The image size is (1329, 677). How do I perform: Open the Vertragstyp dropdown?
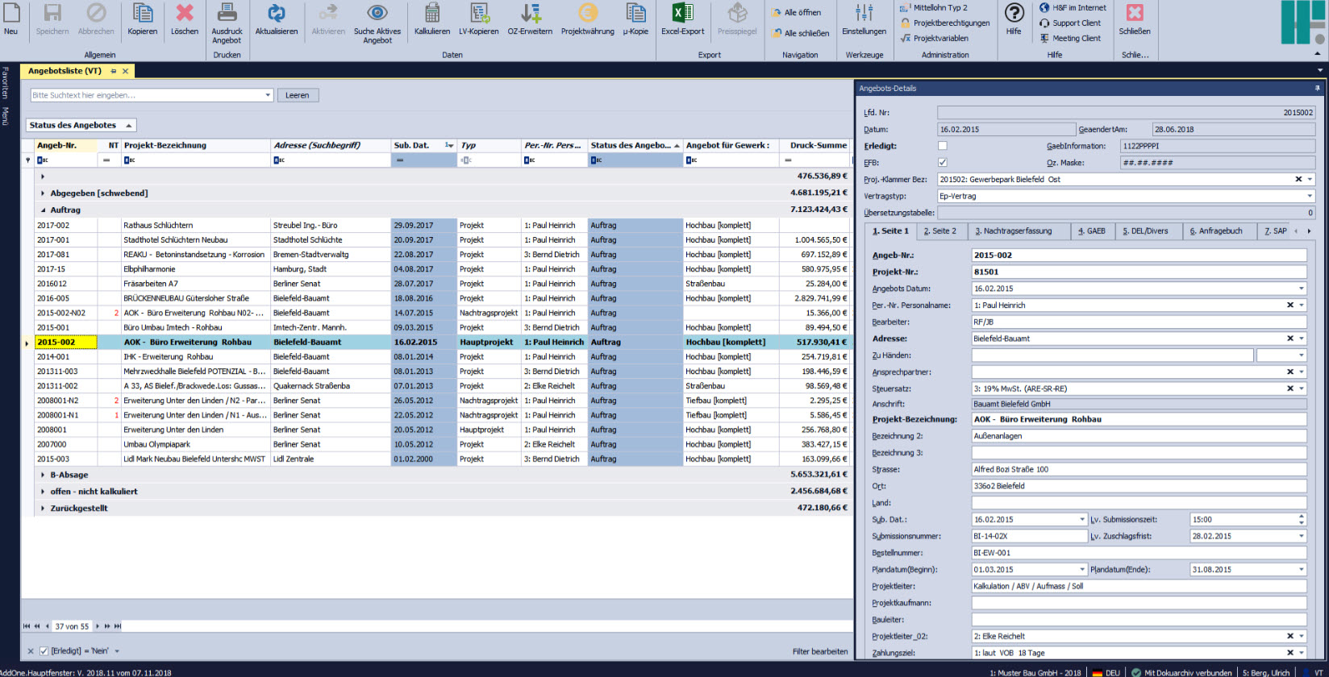pyautogui.click(x=1310, y=197)
